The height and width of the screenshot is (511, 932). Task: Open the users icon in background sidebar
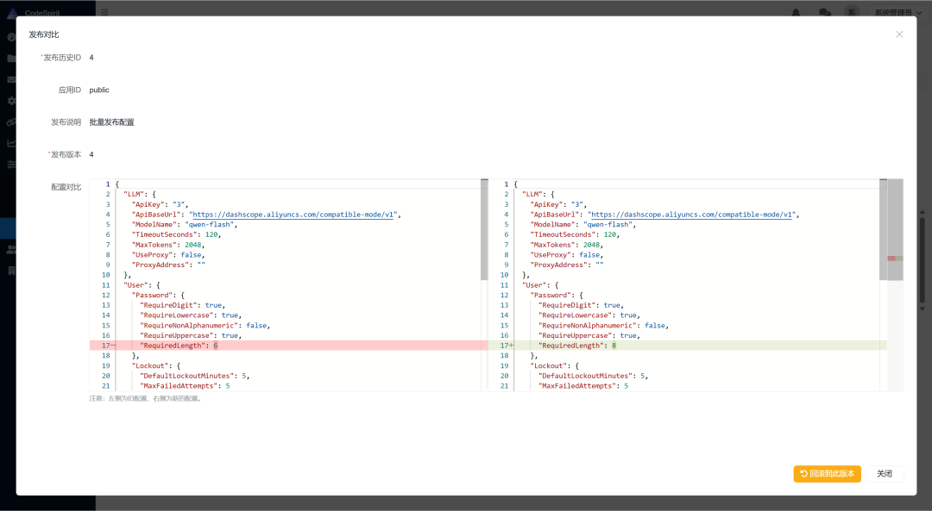[11, 249]
